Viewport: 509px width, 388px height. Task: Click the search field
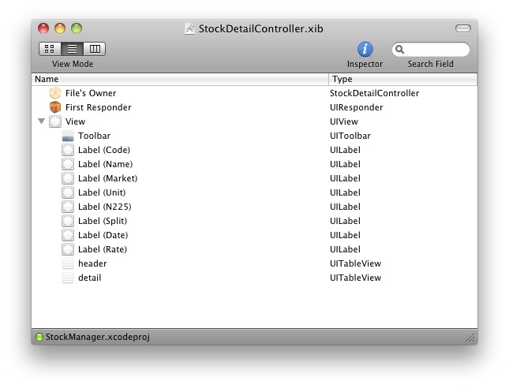(x=431, y=50)
